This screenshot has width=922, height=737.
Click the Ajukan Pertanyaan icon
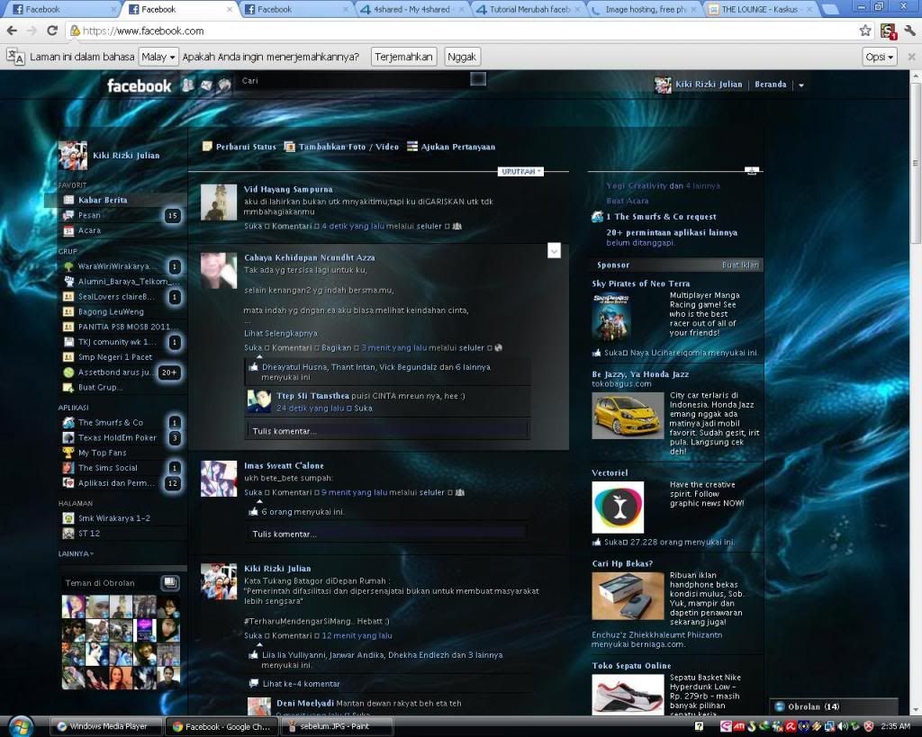click(412, 147)
